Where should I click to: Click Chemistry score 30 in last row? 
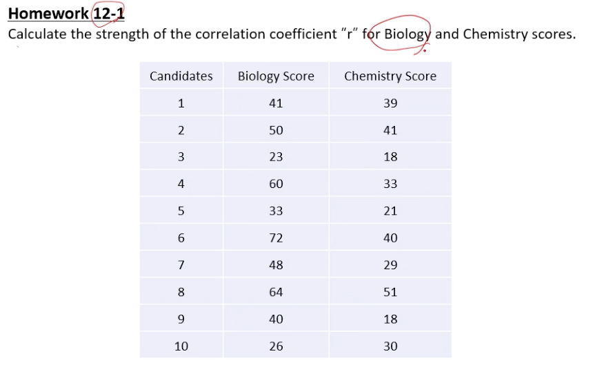point(390,346)
